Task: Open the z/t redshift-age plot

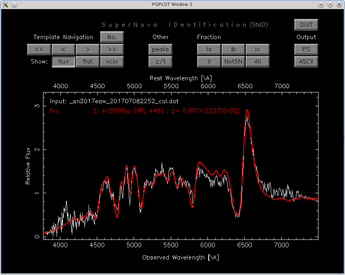Action: tap(160, 62)
